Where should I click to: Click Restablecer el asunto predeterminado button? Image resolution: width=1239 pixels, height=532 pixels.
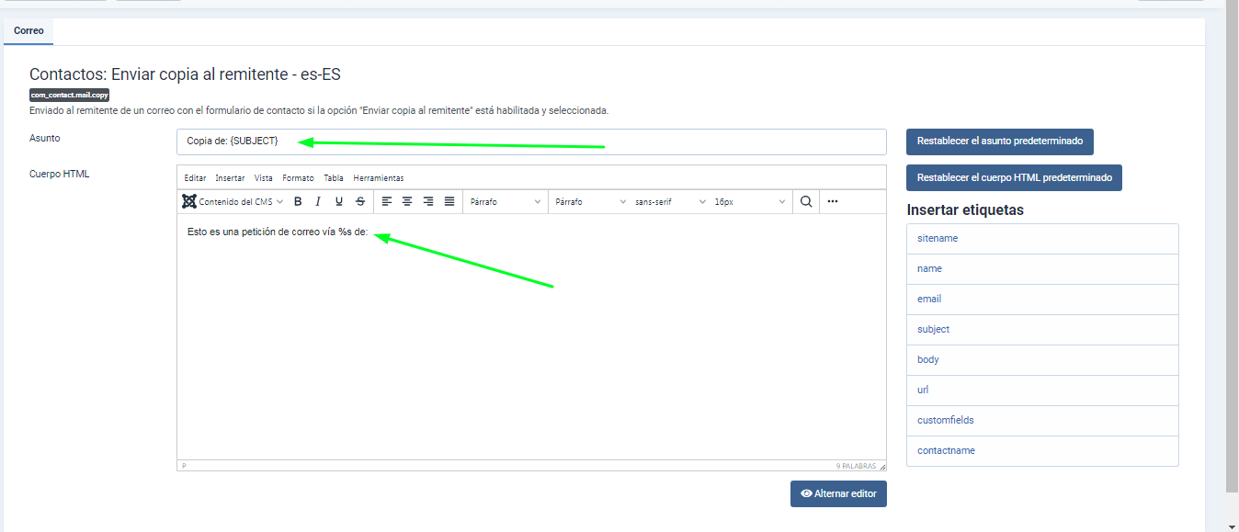pyautogui.click(x=999, y=141)
